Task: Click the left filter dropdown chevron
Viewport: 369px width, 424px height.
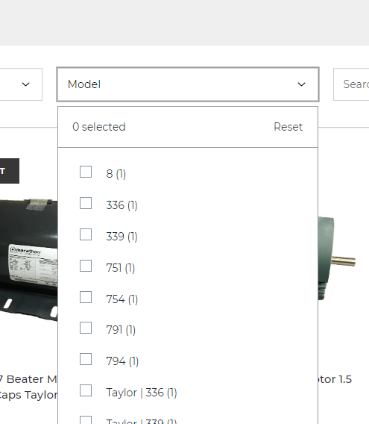Action: [x=25, y=84]
